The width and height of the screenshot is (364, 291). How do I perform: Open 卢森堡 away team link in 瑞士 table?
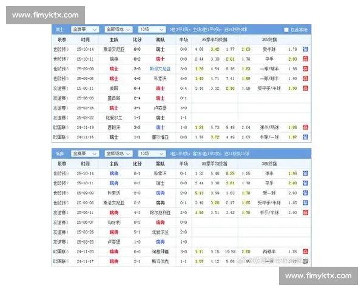click(x=160, y=108)
